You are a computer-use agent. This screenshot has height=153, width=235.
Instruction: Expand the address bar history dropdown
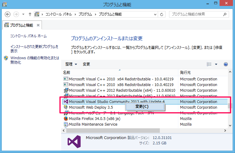coord(155,14)
